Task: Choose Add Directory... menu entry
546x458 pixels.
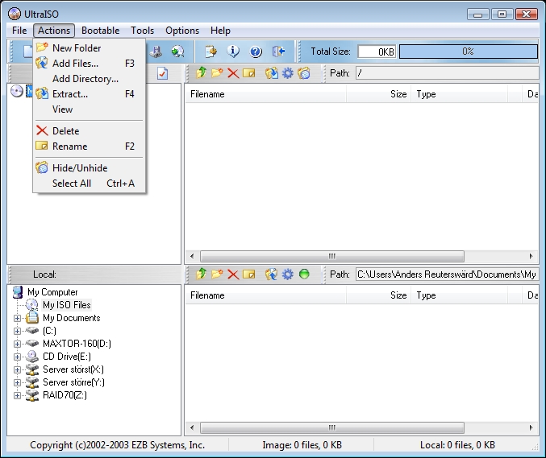Action: pos(90,79)
